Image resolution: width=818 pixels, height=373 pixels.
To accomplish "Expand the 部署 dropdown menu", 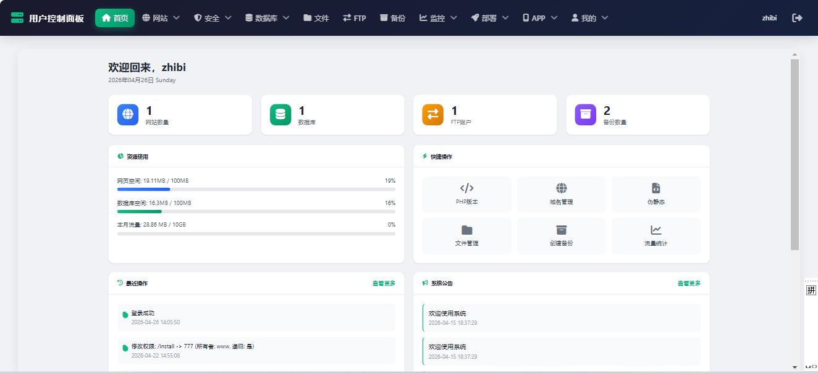I will click(x=489, y=18).
